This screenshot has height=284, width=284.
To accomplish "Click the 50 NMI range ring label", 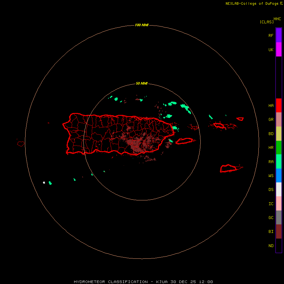I will pyautogui.click(x=142, y=83).
